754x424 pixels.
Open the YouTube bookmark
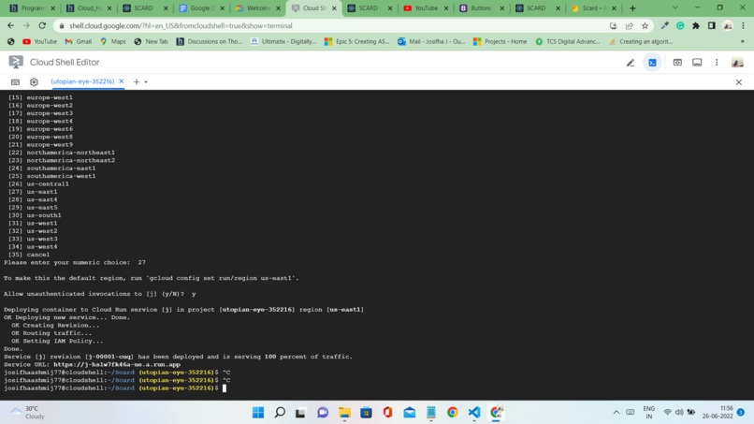pos(40,42)
